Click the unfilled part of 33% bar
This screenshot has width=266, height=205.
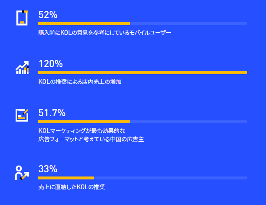click(x=170, y=178)
